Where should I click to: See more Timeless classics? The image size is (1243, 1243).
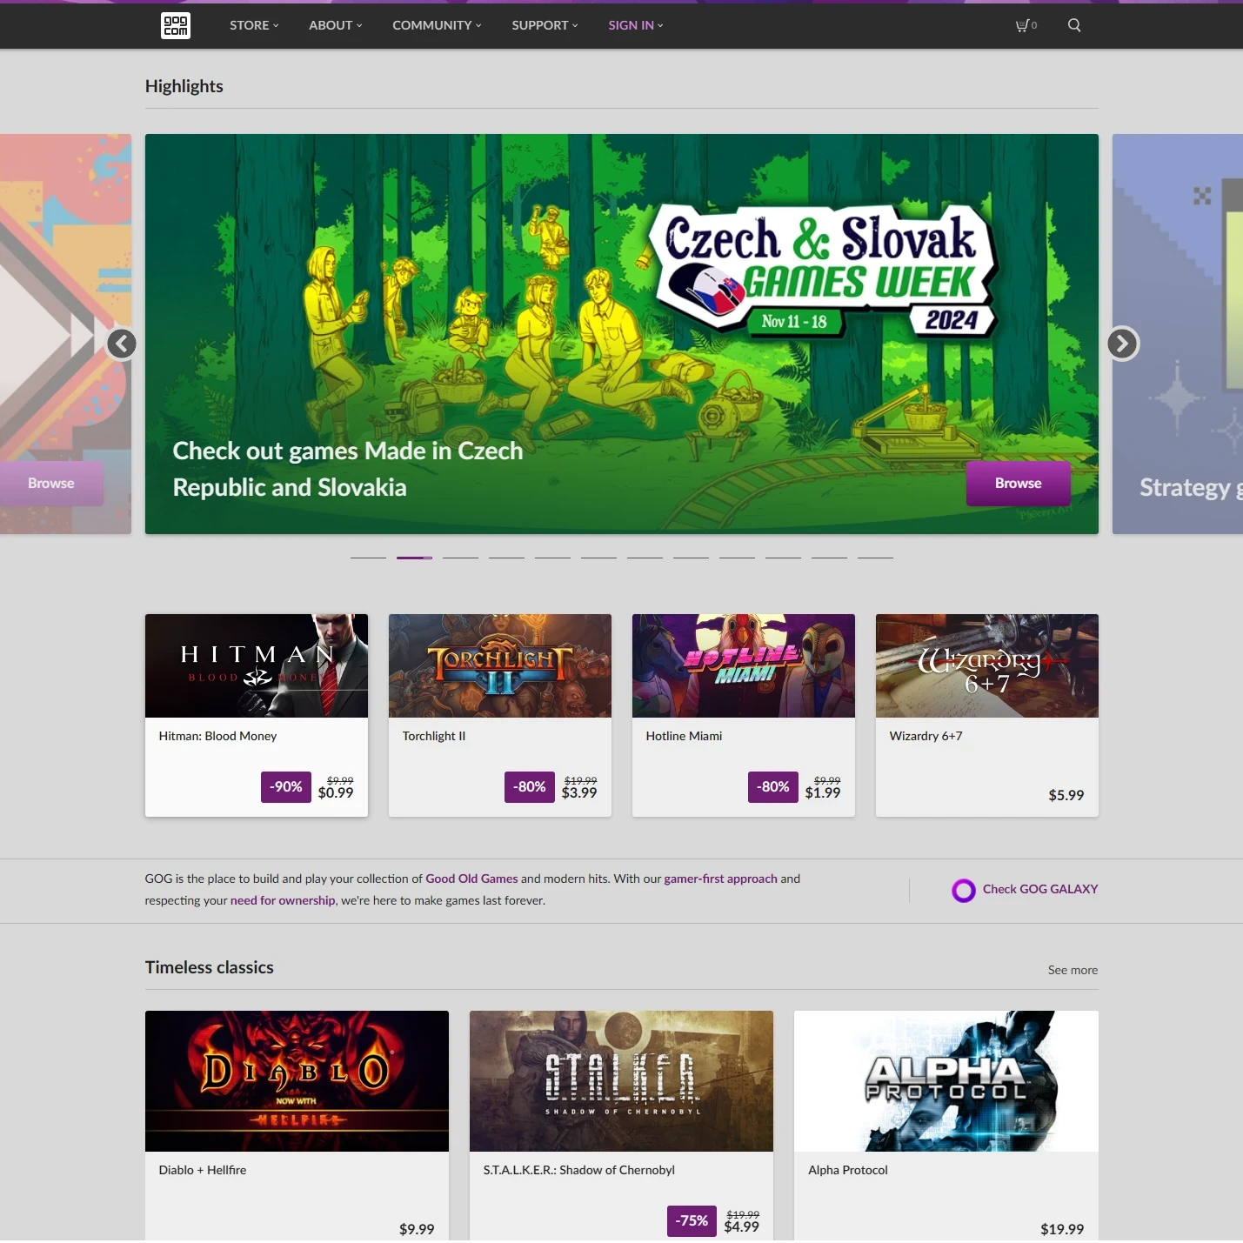[x=1072, y=970]
